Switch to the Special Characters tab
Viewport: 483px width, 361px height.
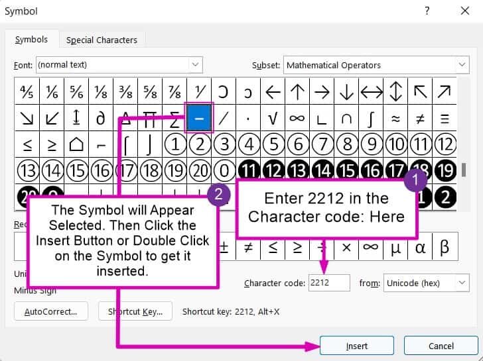(x=102, y=40)
